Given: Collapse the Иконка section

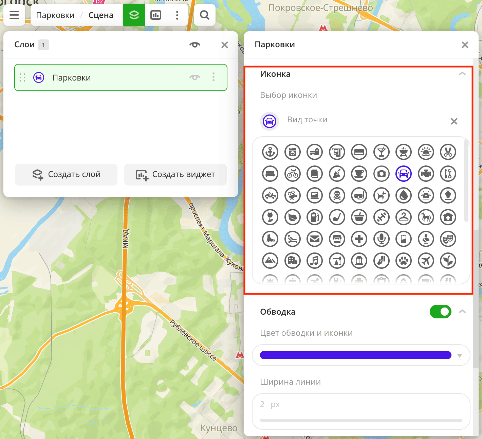Looking at the screenshot, I should (x=462, y=74).
